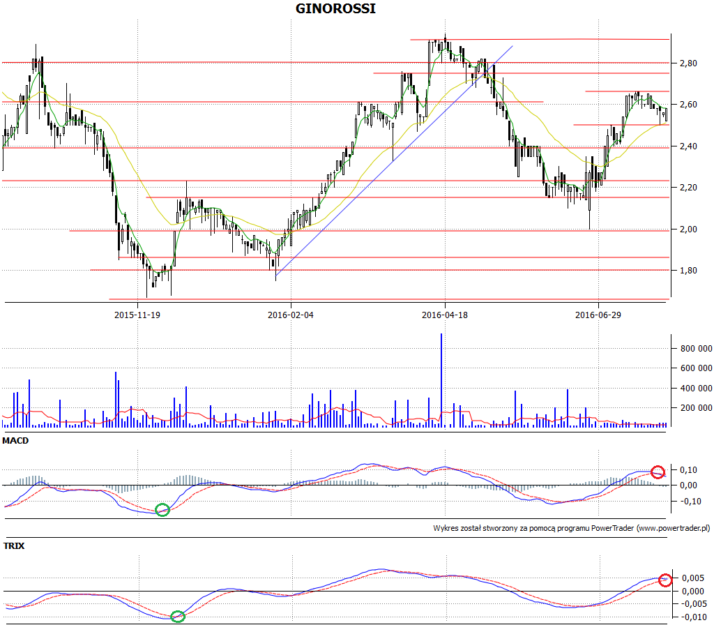This screenshot has width=714, height=625.
Task: Click the MACD -0,10 axis label
Action: pos(690,501)
